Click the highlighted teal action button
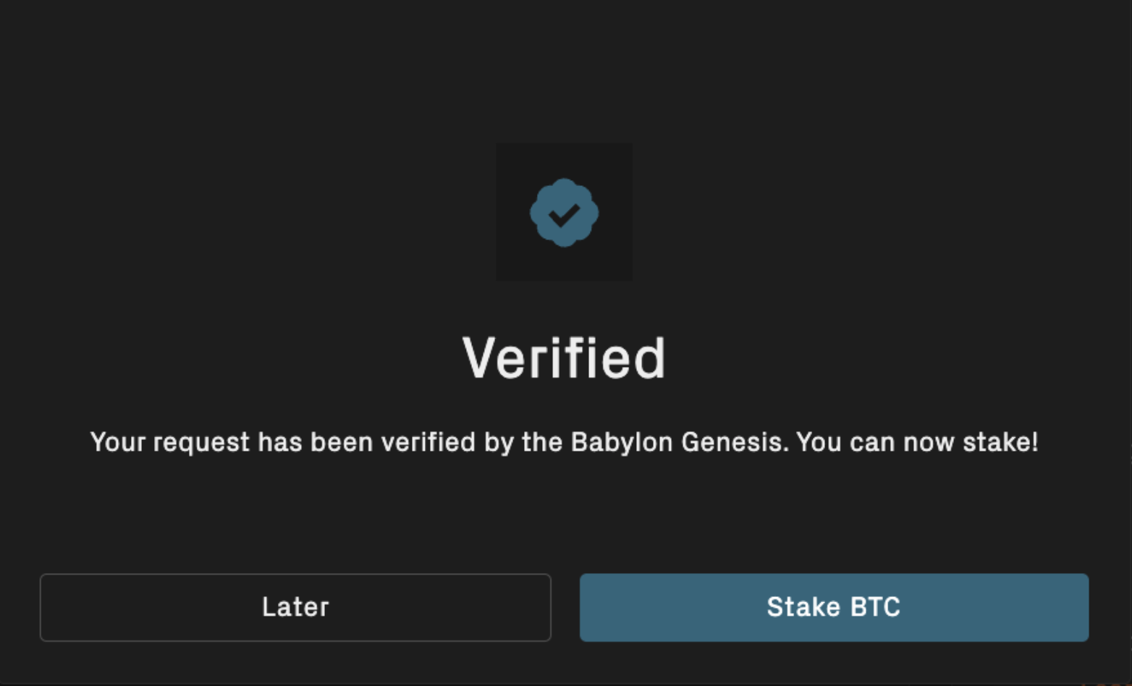 click(834, 607)
